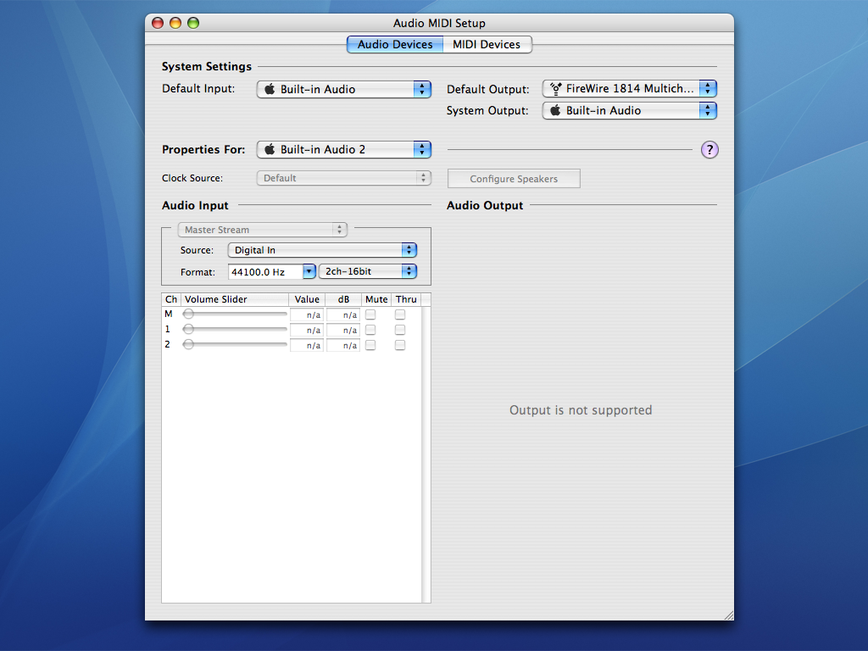
Task: Click the volume slider for channel M
Action: pyautogui.click(x=236, y=314)
